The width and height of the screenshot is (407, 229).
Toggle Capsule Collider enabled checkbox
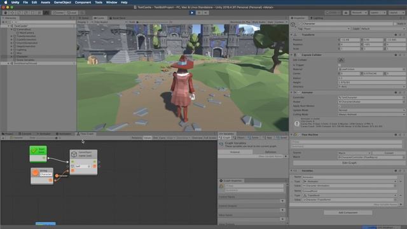[x=299, y=55]
